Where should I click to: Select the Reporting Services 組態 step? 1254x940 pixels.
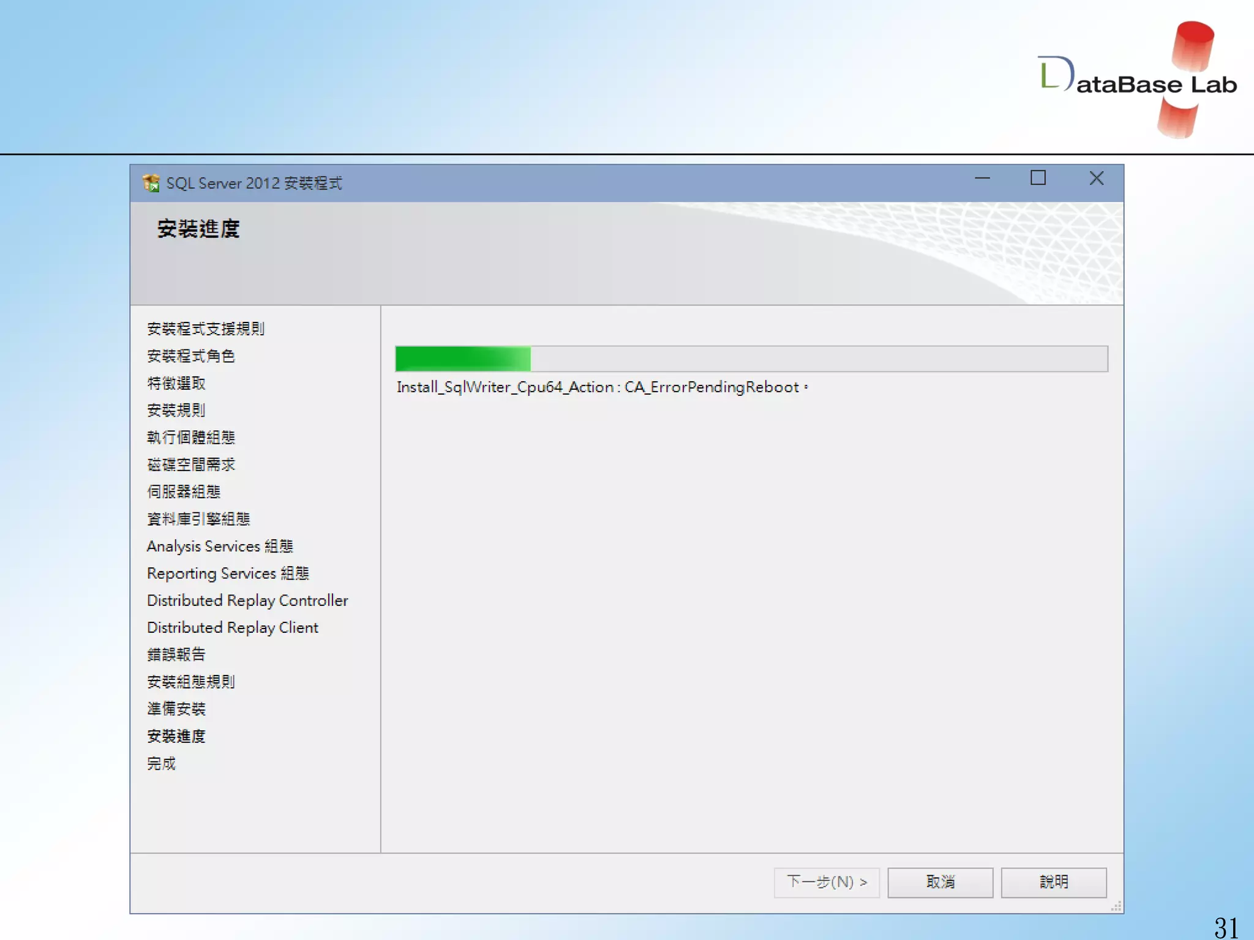228,573
